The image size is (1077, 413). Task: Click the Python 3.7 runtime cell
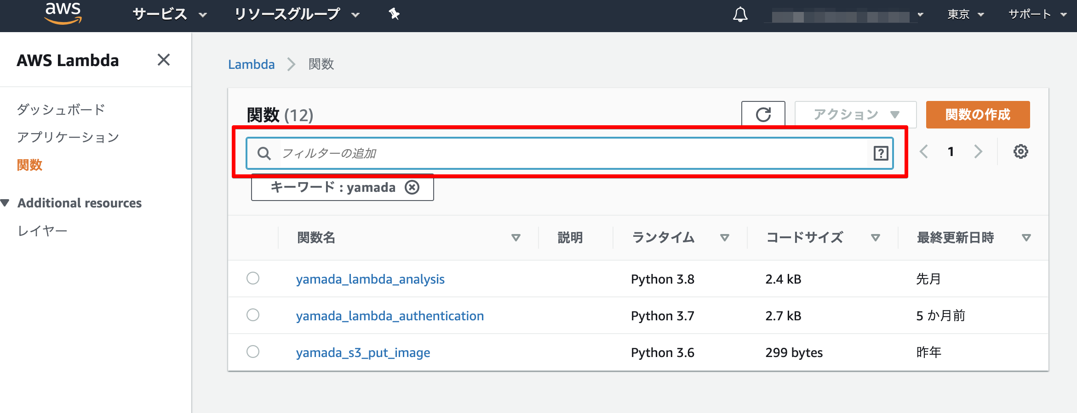(x=663, y=316)
